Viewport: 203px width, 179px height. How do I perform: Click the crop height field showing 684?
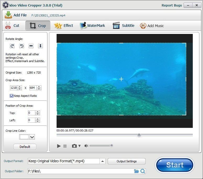point(33,88)
